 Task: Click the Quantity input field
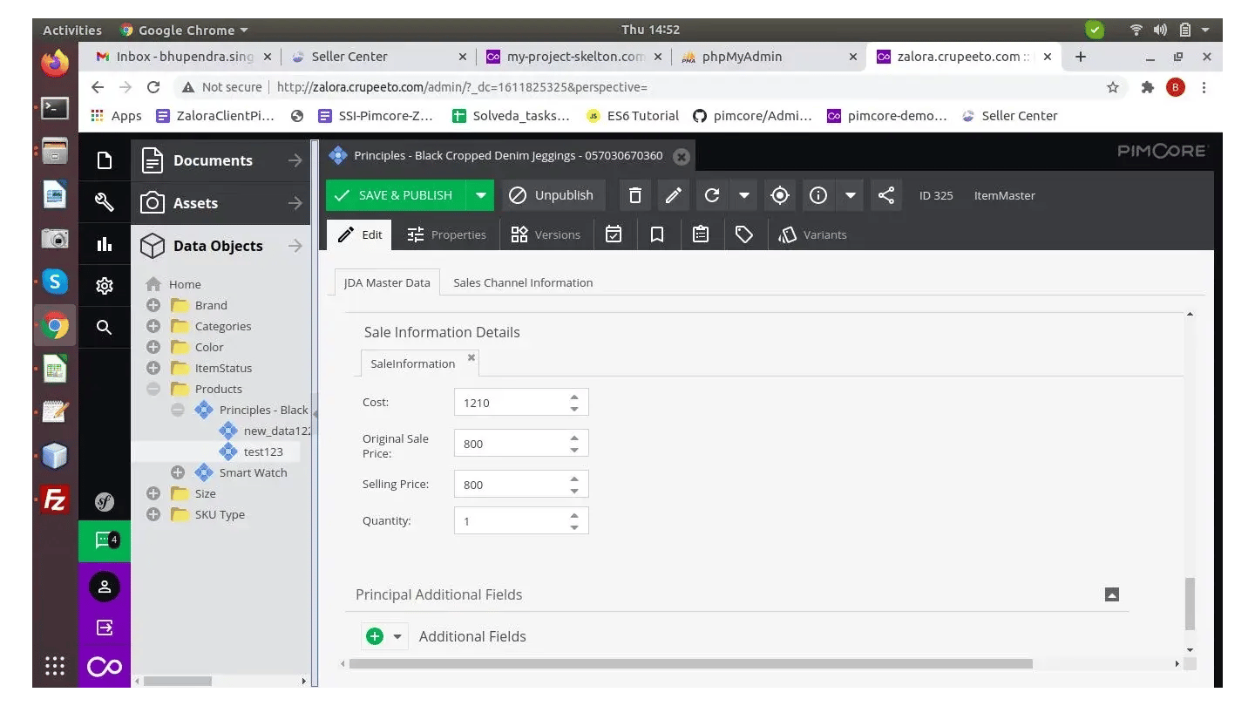pos(510,521)
